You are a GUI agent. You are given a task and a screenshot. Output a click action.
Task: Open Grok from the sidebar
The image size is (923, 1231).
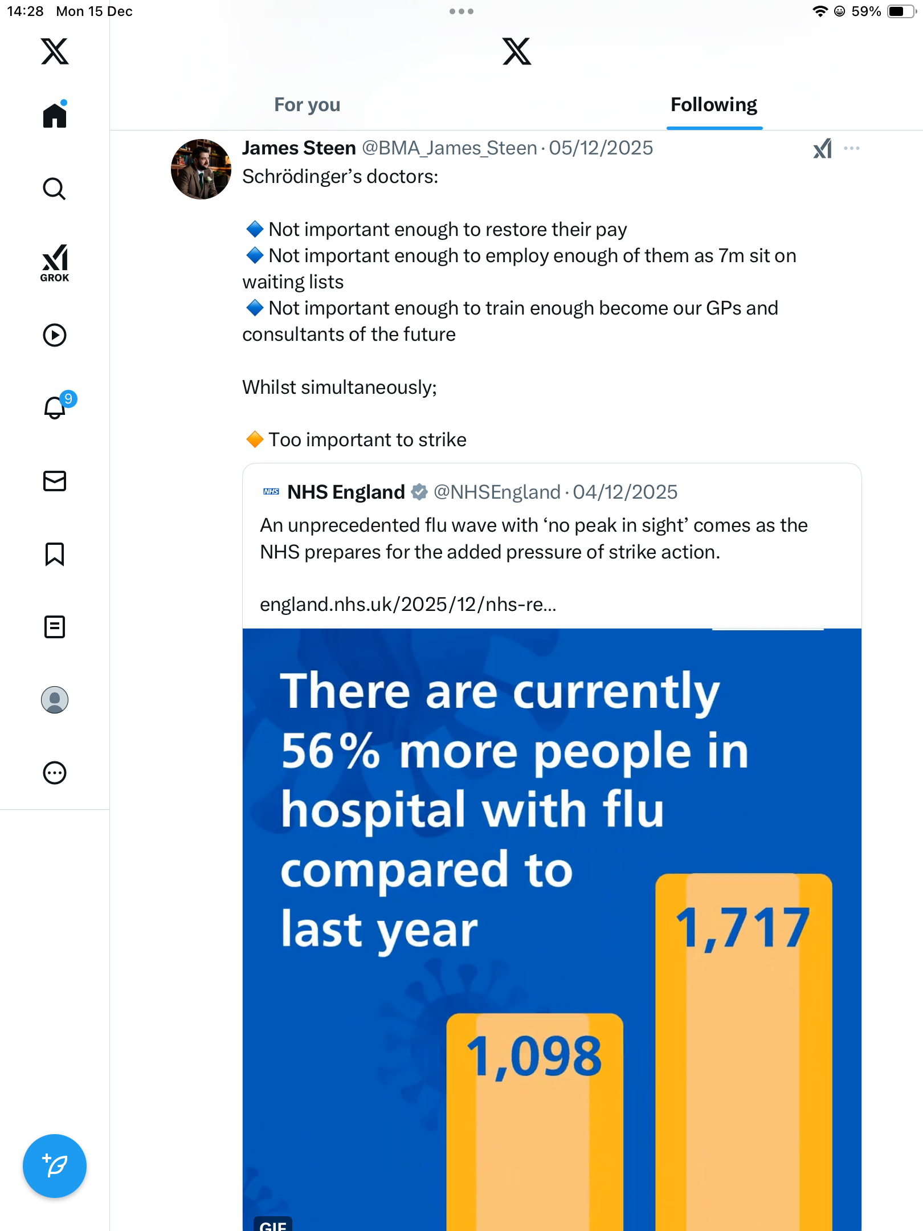[55, 263]
